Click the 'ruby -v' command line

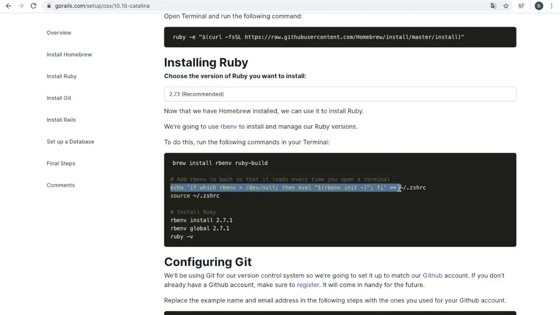pos(182,237)
